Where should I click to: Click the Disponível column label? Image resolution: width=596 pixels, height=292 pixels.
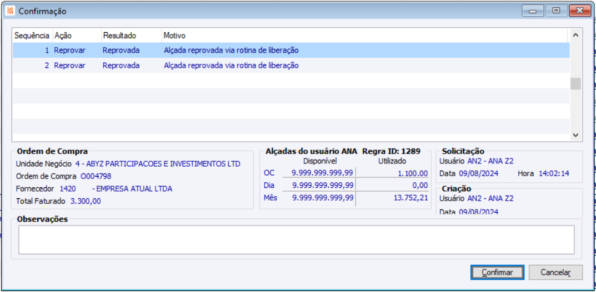(320, 161)
